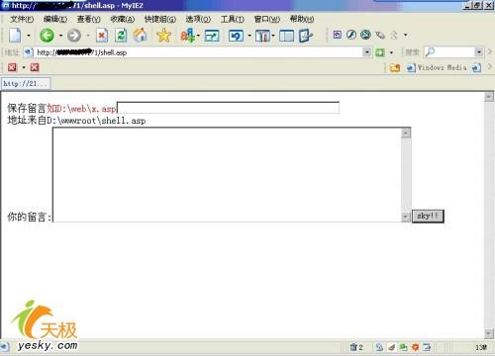Image resolution: width=495 pixels, height=356 pixels.
Task: Open the 选项(O) menu
Action: click(x=198, y=20)
